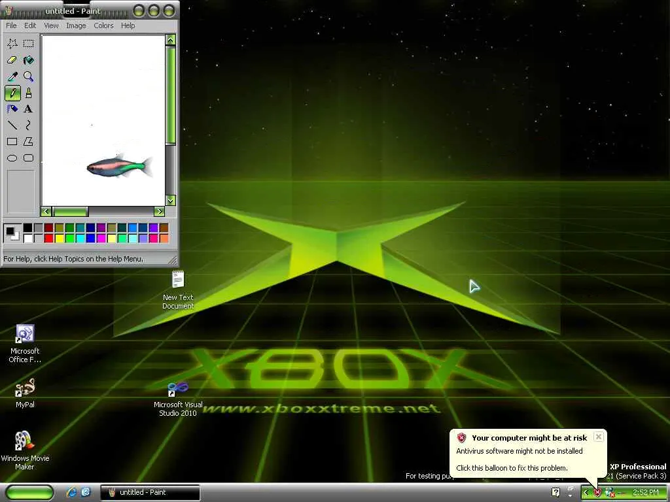Open the Edit menu
Screen dimensions: 670x502
pyautogui.click(x=30, y=25)
